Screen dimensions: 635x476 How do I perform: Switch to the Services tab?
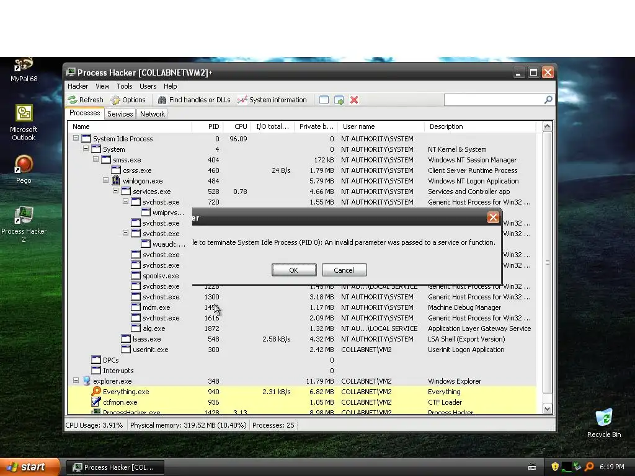120,114
